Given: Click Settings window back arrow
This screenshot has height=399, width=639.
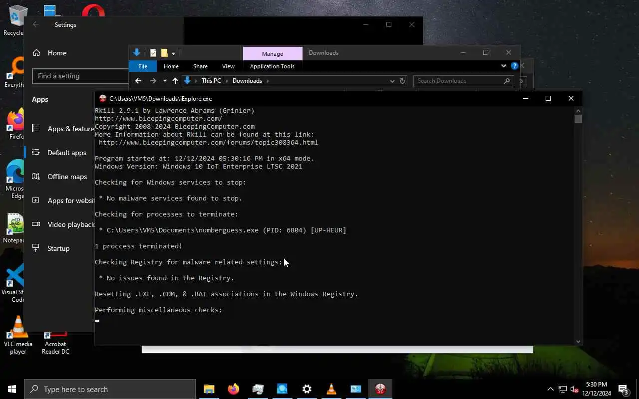Looking at the screenshot, I should click(35, 24).
